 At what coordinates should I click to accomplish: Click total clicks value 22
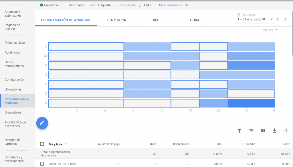(x=155, y=154)
